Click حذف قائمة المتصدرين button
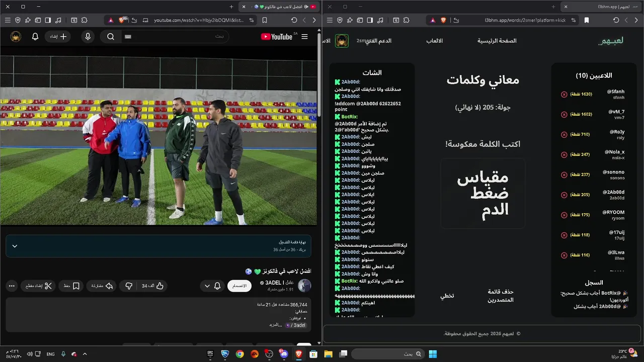Viewport: 644px width, 362px height. pyautogui.click(x=501, y=296)
